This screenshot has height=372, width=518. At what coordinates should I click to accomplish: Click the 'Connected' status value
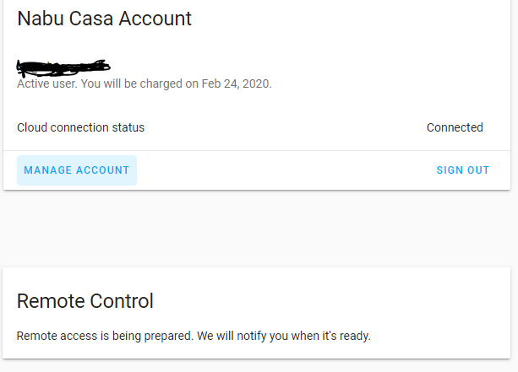[455, 127]
